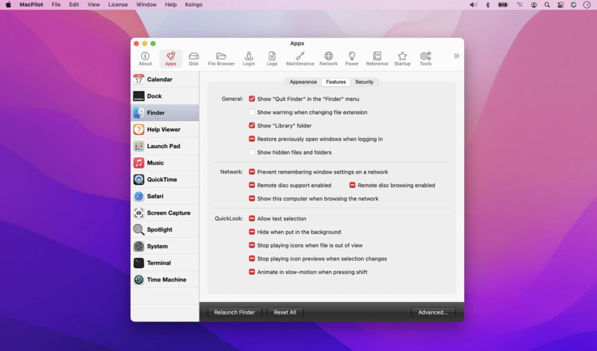Uncheck Show "Library" folder

[x=252, y=125]
